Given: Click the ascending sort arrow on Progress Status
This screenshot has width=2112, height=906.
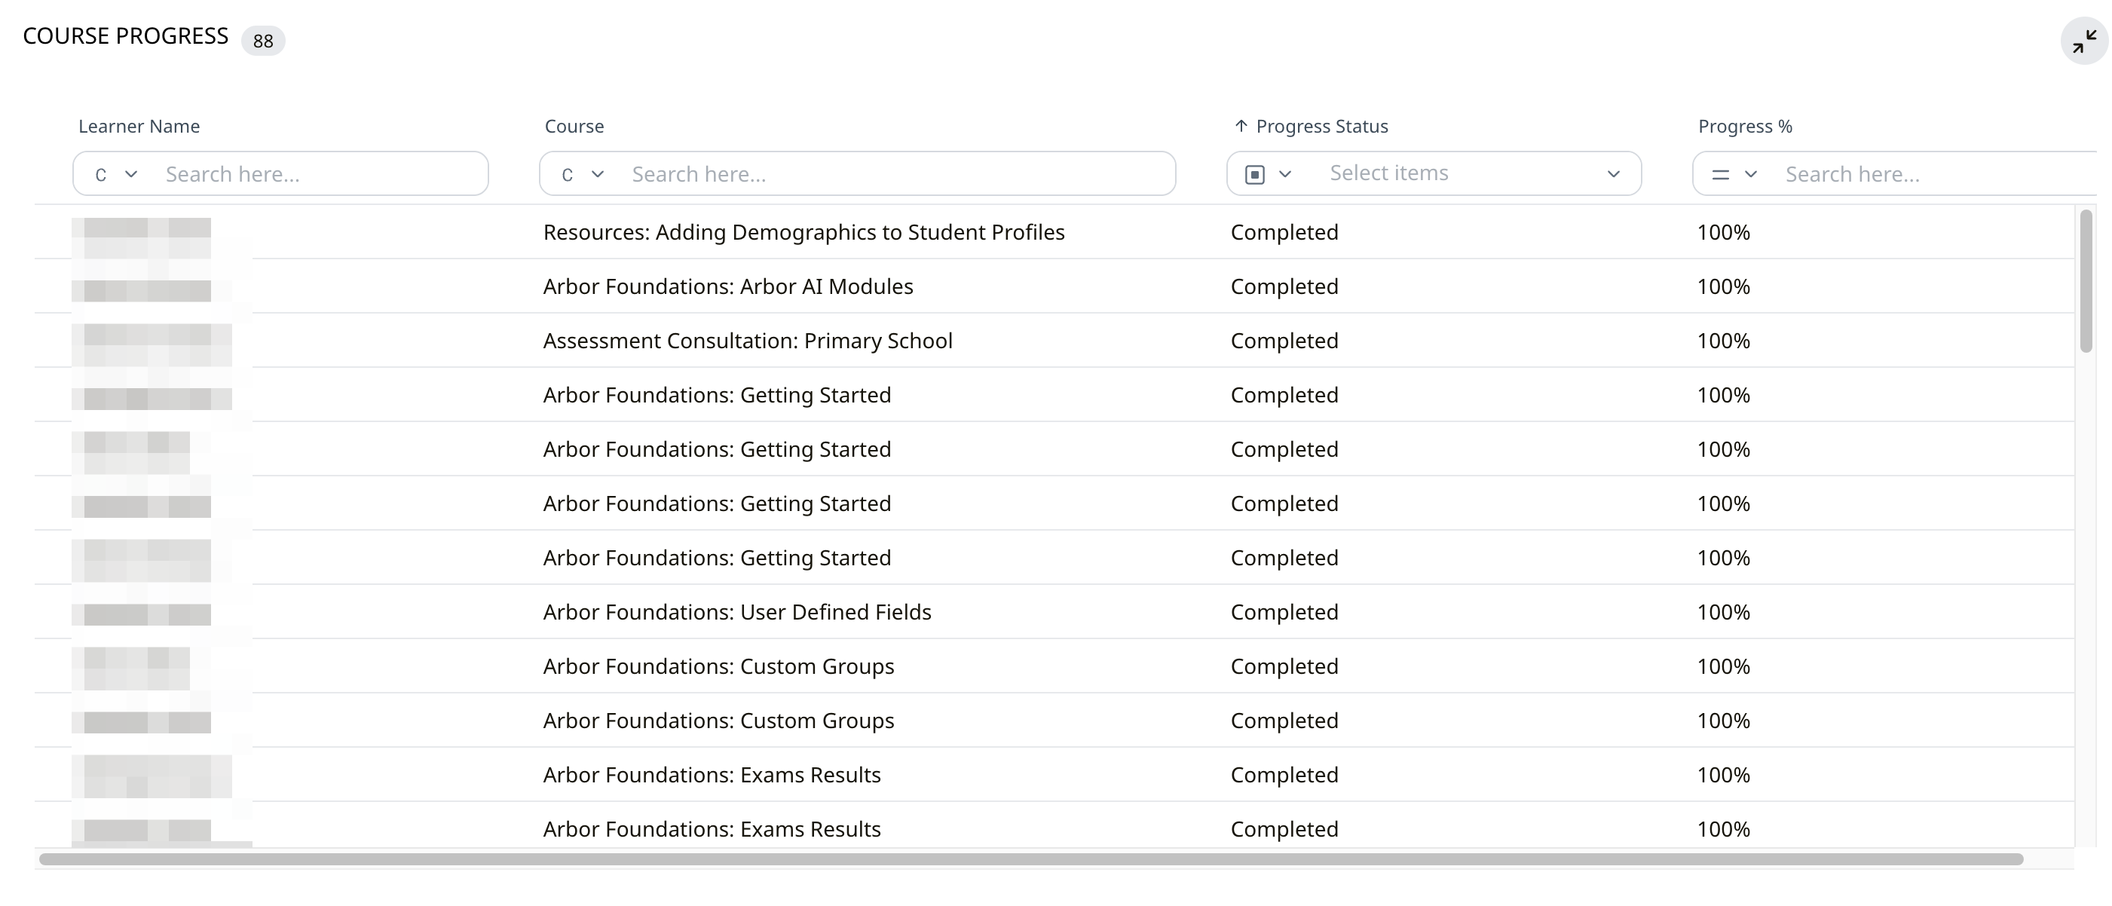Looking at the screenshot, I should point(1241,125).
